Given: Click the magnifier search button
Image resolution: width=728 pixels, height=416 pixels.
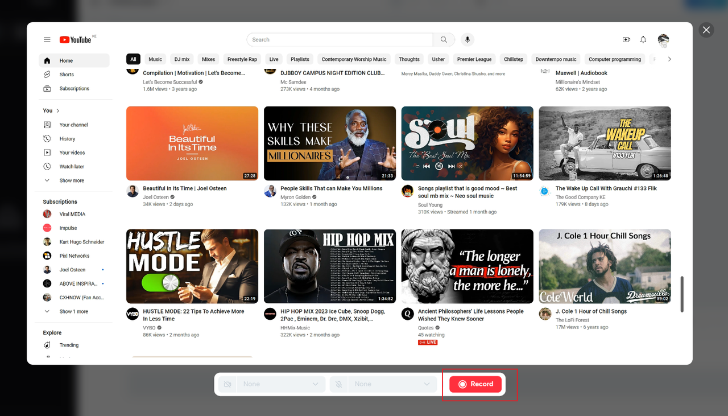Looking at the screenshot, I should tap(444, 40).
